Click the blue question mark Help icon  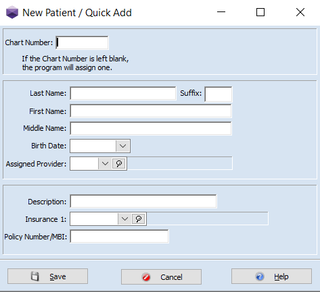coord(260,276)
